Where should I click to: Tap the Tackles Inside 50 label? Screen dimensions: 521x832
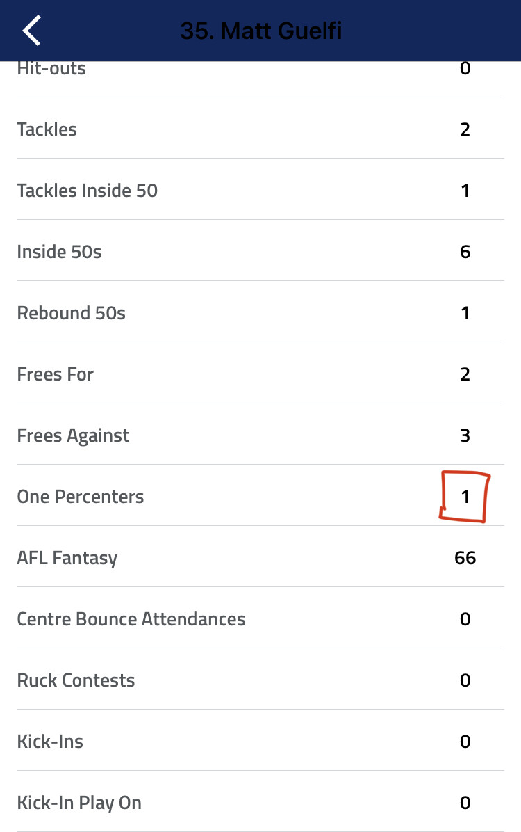tap(88, 191)
